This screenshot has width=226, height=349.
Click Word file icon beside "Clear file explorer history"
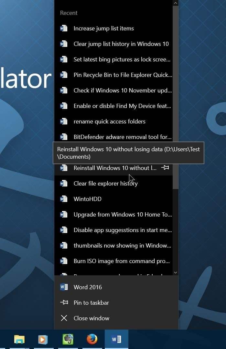coord(64,183)
